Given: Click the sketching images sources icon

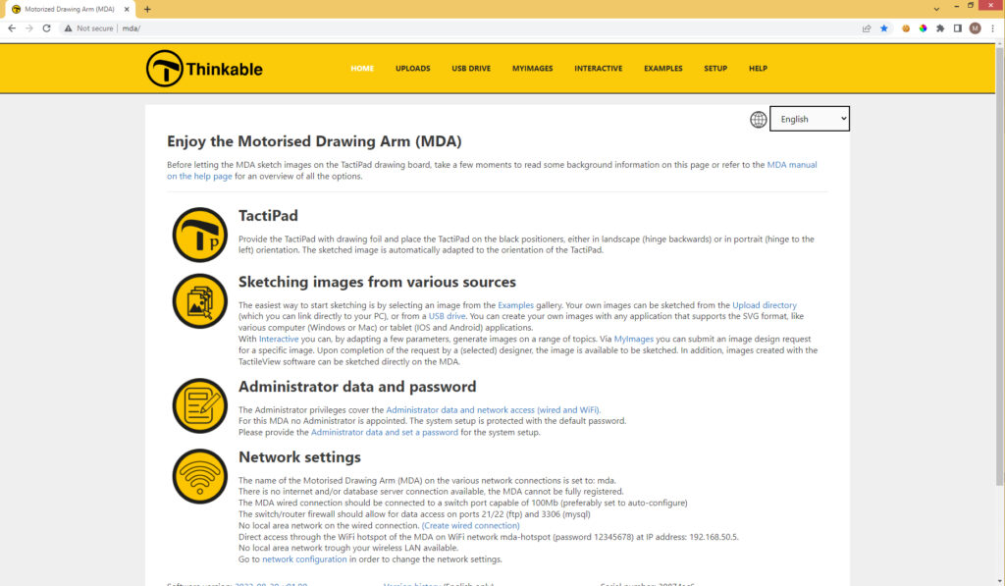Looking at the screenshot, I should point(200,301).
